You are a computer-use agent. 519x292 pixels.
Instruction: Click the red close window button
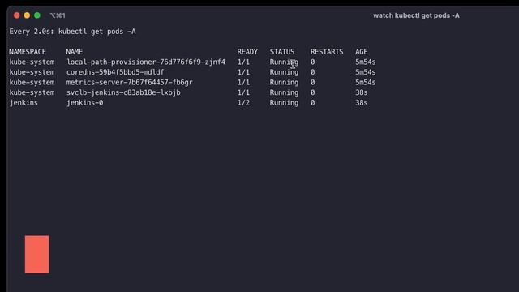pyautogui.click(x=16, y=15)
